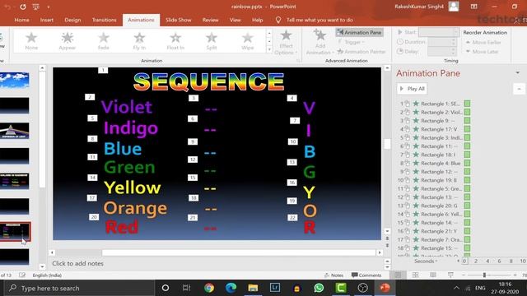
Task: Click the Animation Painter tool
Action: tap(361, 52)
